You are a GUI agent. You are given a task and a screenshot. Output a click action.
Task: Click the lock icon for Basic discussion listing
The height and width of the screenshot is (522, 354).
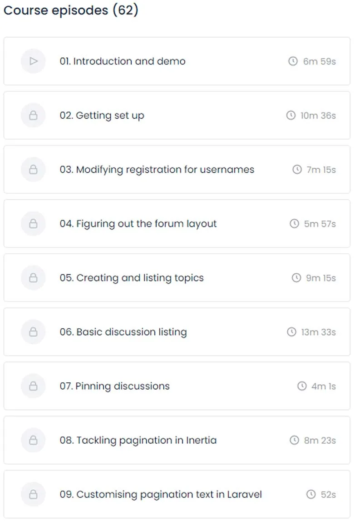click(33, 332)
